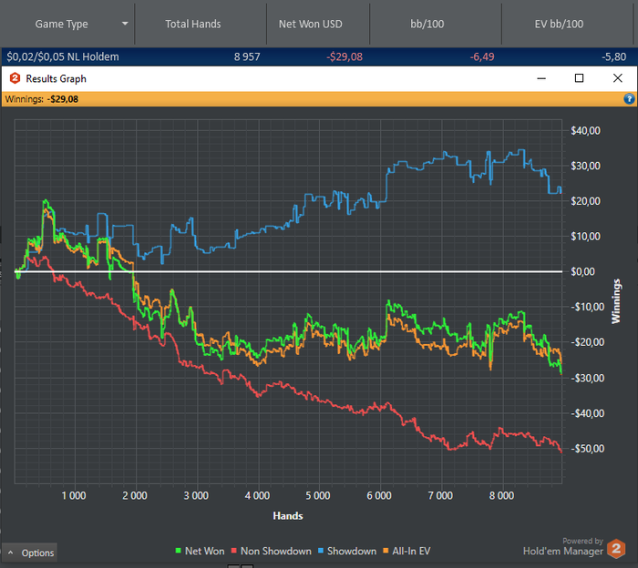Click the Showdown legend label
638x568 pixels.
click(x=352, y=551)
